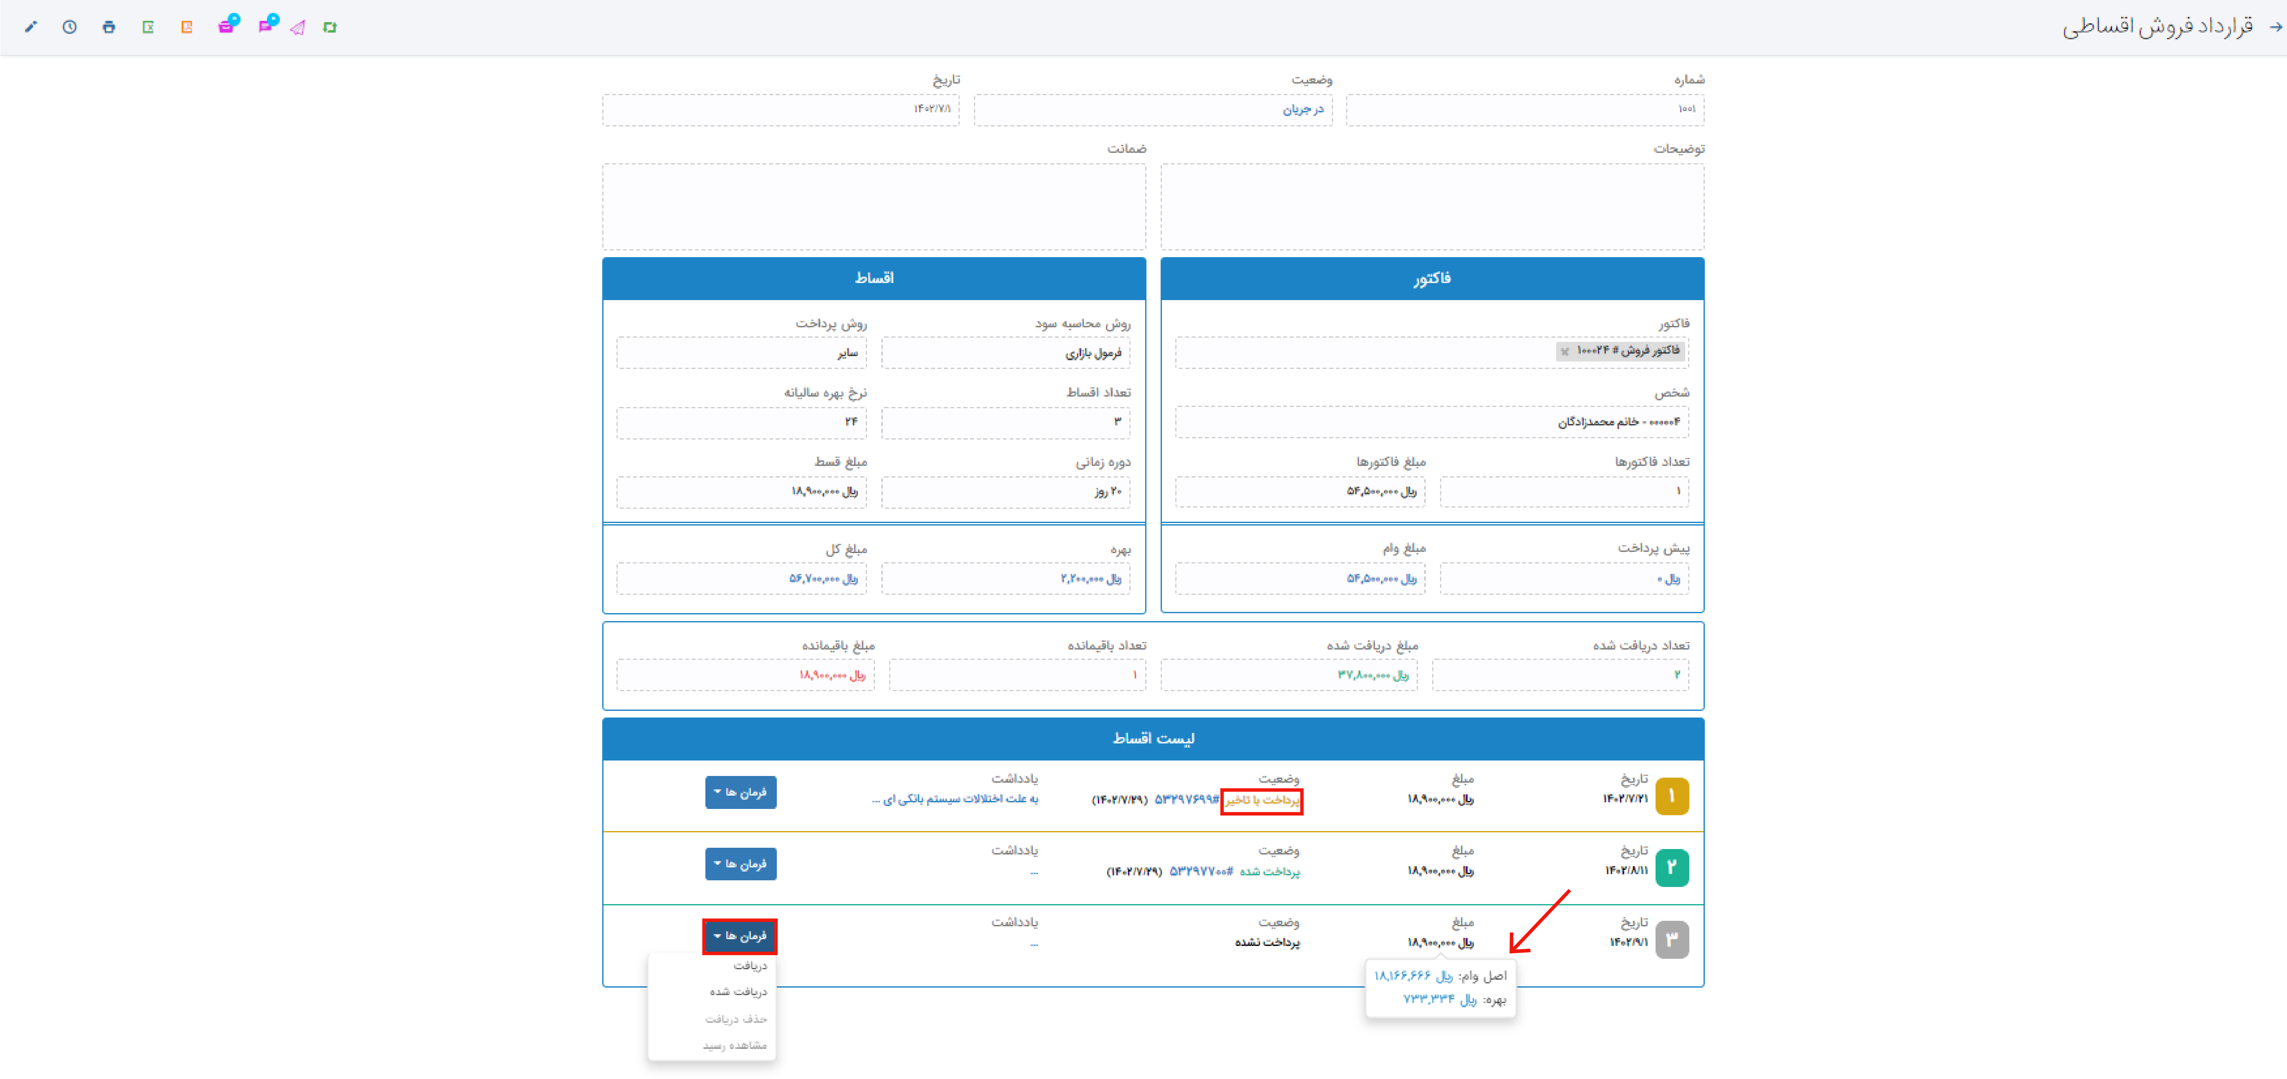2287x1079 pixels.
Task: Click the پیش پرداخت field
Action: [x=1564, y=579]
